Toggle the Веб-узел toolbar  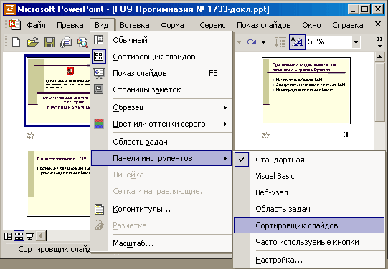309,192
